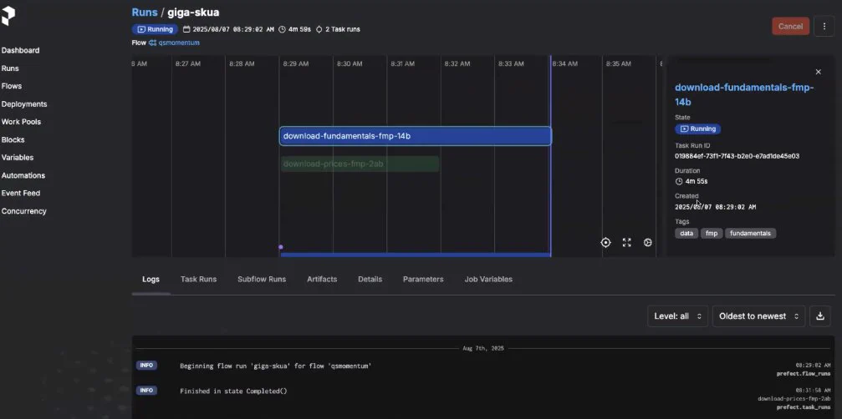Image resolution: width=842 pixels, height=419 pixels.
Task: Open Runs in the sidebar
Action: [10, 68]
